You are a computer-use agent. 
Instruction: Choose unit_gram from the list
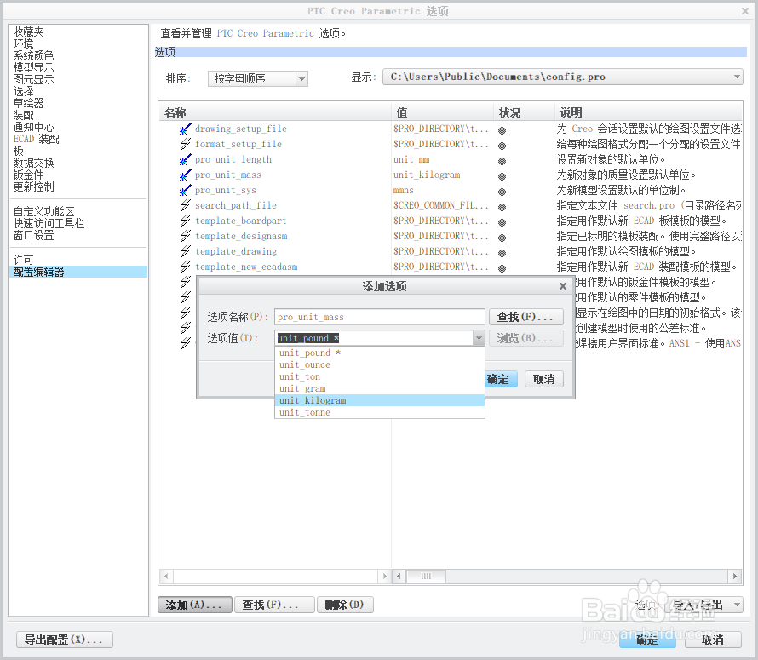380,388
